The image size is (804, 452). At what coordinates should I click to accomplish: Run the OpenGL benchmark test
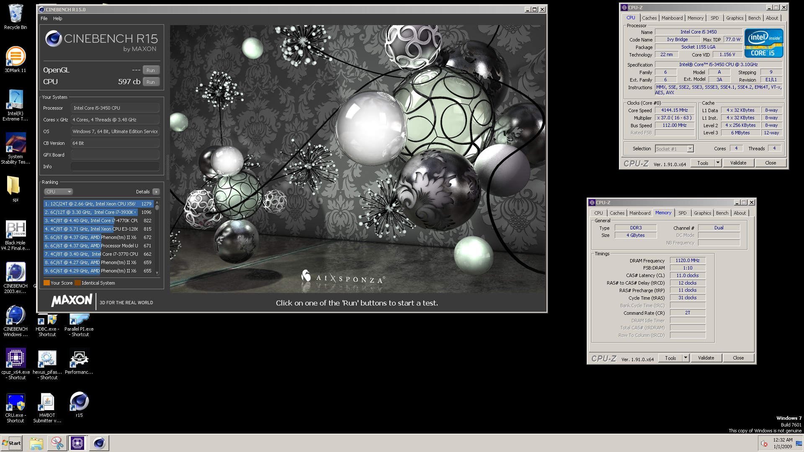[151, 70]
